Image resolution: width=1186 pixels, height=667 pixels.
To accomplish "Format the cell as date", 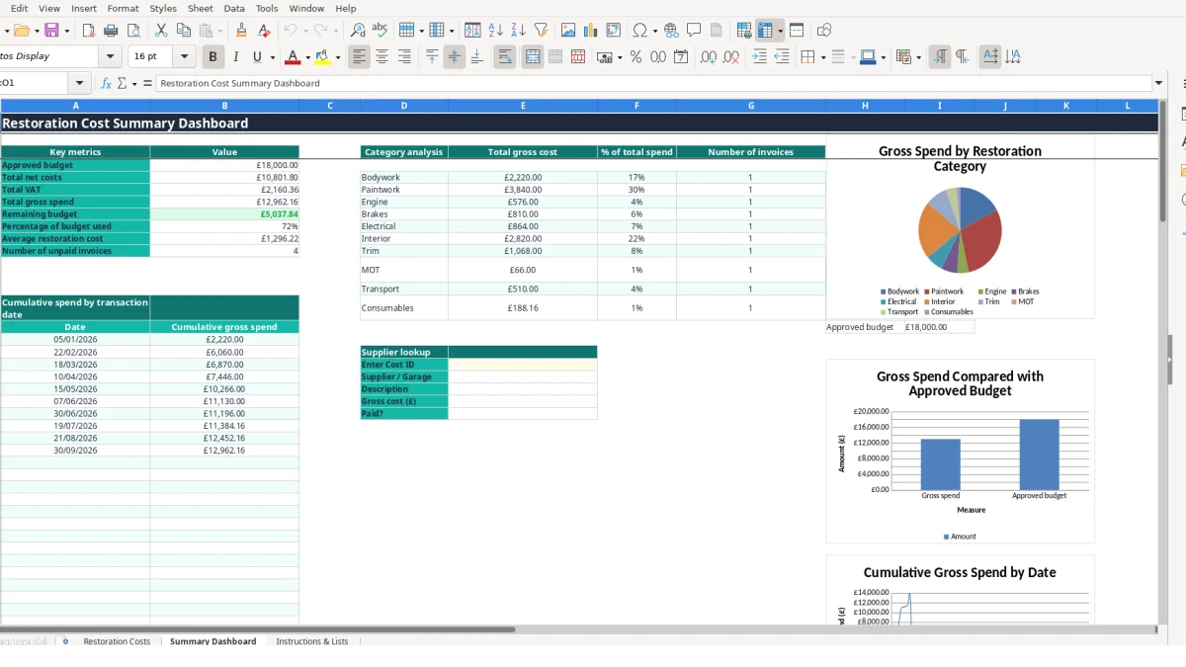I will [x=681, y=57].
